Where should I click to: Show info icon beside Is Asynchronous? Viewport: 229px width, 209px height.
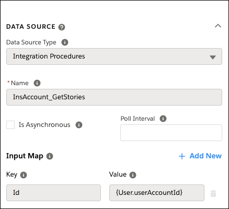[79, 125]
